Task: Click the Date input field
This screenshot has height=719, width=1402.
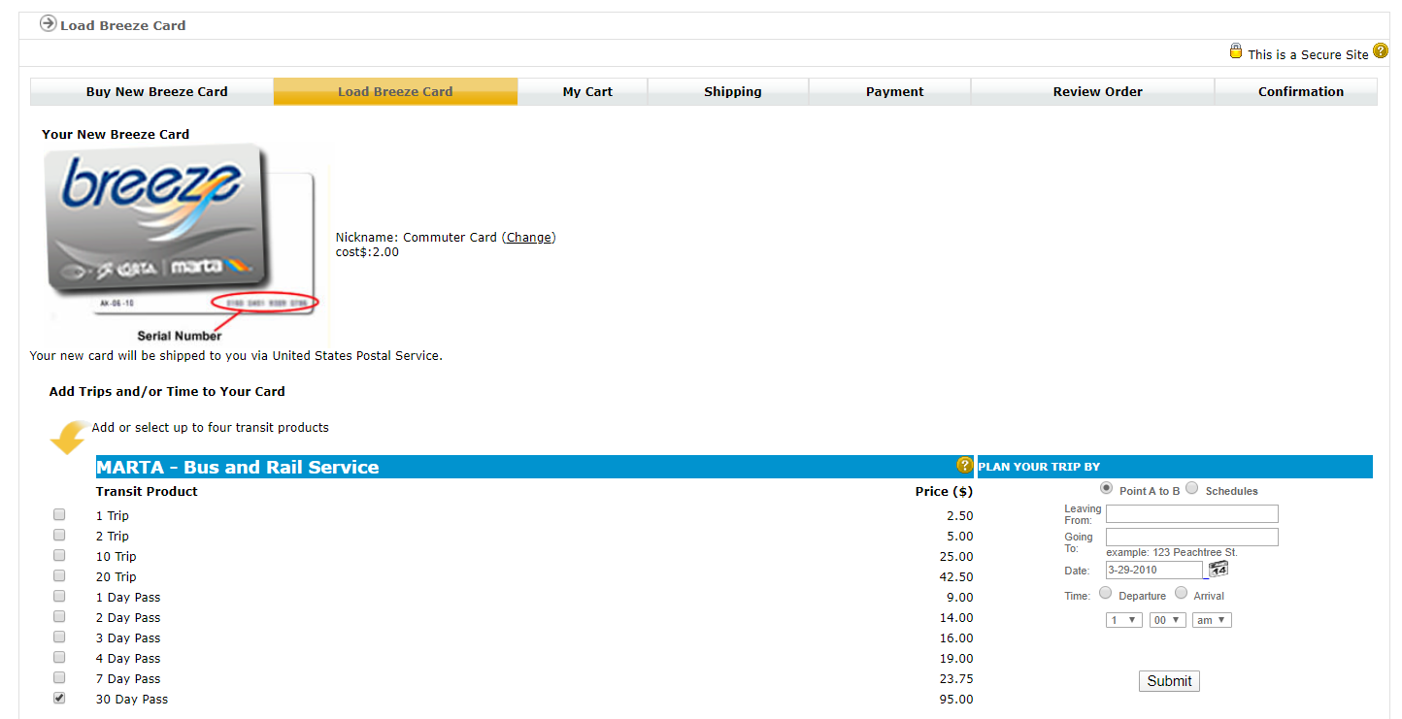Action: (x=1154, y=571)
